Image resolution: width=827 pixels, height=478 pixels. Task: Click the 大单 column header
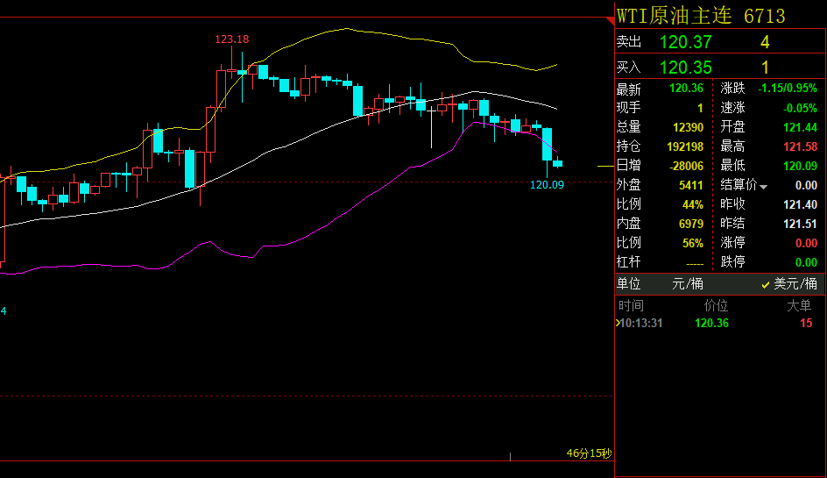click(799, 305)
